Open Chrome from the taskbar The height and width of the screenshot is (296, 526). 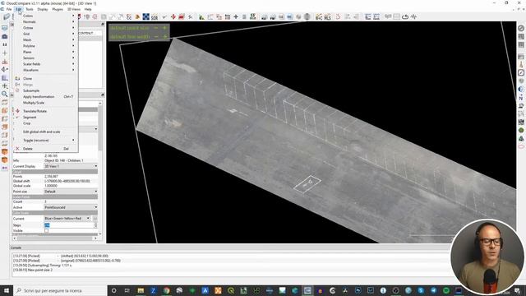point(166,290)
